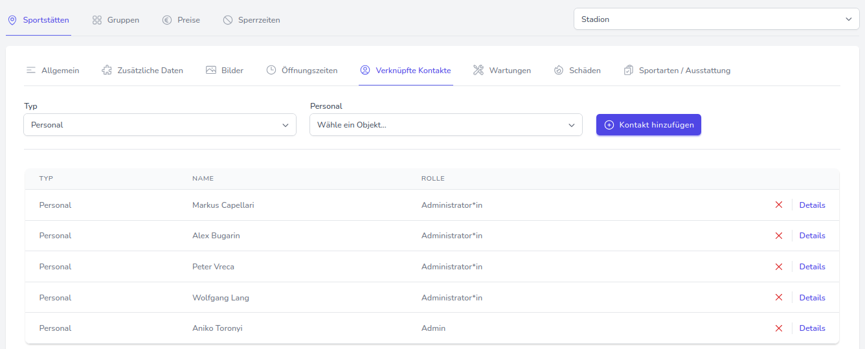Remove Alex Bugarin using red X icon
Screen dimensions: 865x349
[779, 236]
